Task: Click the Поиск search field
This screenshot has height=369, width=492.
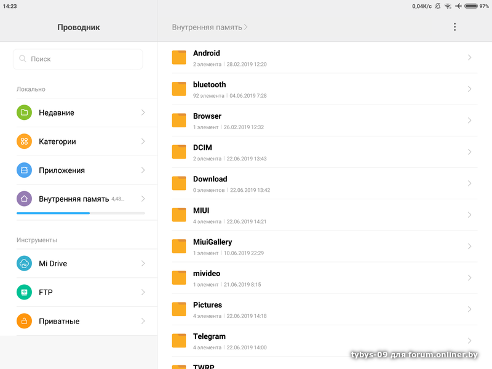Action: point(78,59)
